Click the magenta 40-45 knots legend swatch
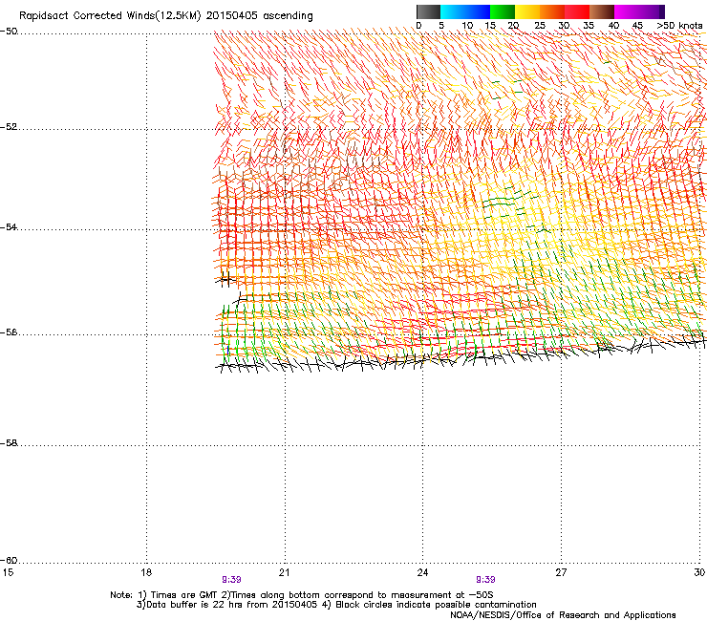The height and width of the screenshot is (621, 707). point(627,11)
